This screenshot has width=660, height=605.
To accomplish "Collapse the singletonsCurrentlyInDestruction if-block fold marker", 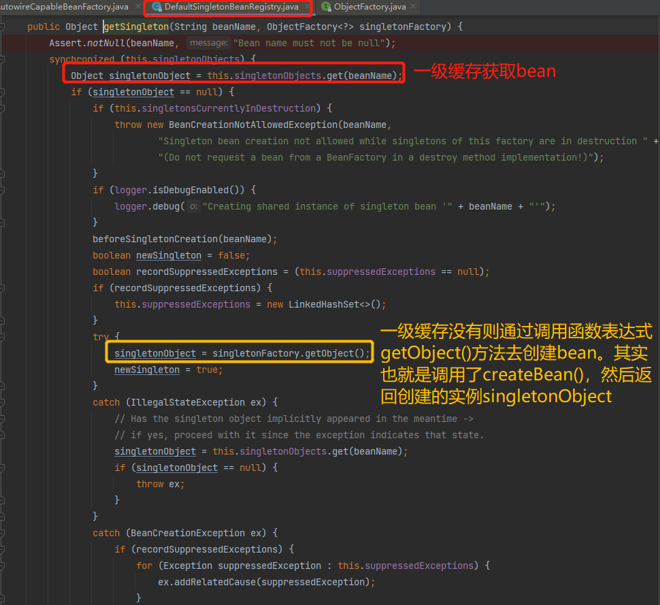I will click(x=2, y=109).
